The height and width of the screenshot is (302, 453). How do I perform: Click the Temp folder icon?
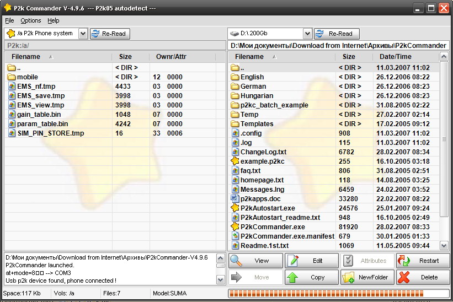tap(235, 115)
